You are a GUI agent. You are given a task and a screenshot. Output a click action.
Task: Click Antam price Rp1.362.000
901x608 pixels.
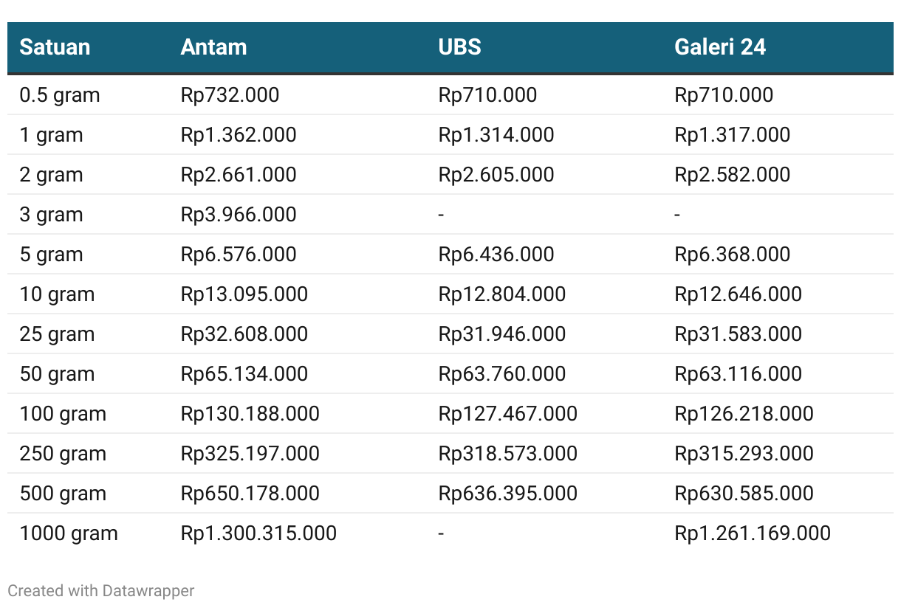click(239, 135)
